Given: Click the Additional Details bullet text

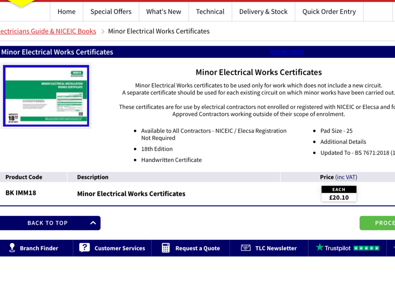Looking at the screenshot, I should [x=343, y=142].
